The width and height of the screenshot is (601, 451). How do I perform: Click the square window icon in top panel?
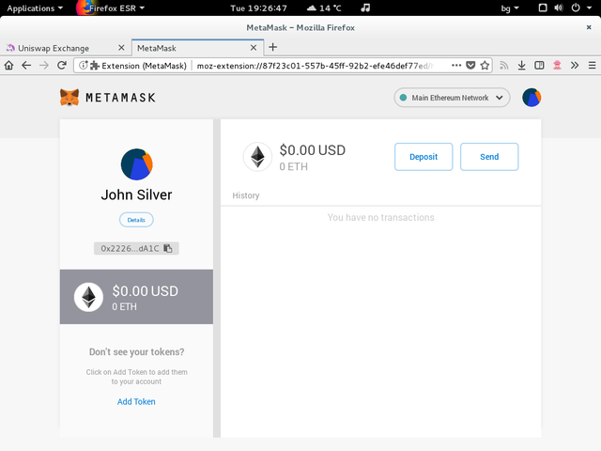pyautogui.click(x=543, y=8)
